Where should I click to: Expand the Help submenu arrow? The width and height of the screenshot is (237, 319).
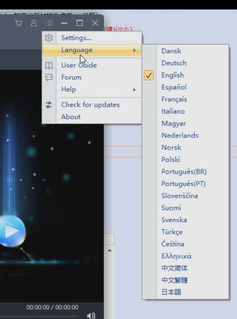pyautogui.click(x=134, y=90)
